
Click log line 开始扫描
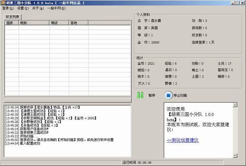(x=22, y=136)
